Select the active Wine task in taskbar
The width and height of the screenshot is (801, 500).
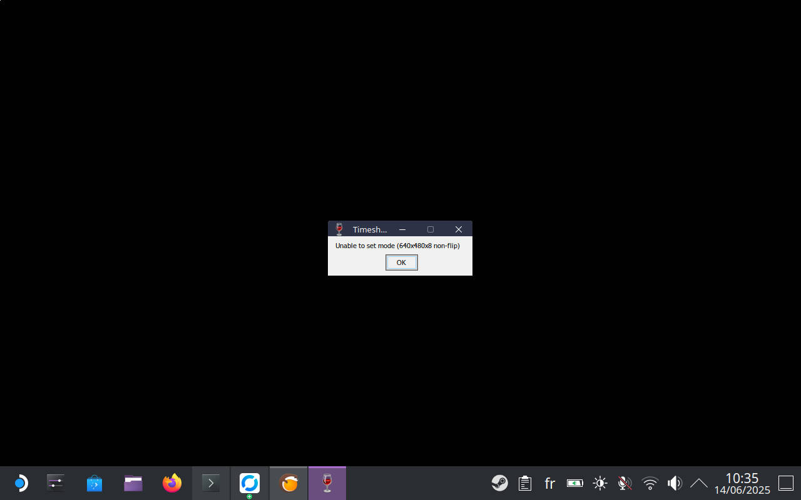(327, 483)
